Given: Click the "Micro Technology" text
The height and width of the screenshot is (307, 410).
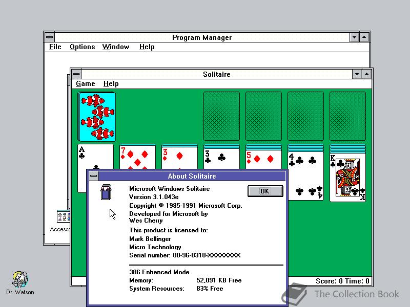Looking at the screenshot, I should [x=155, y=247].
